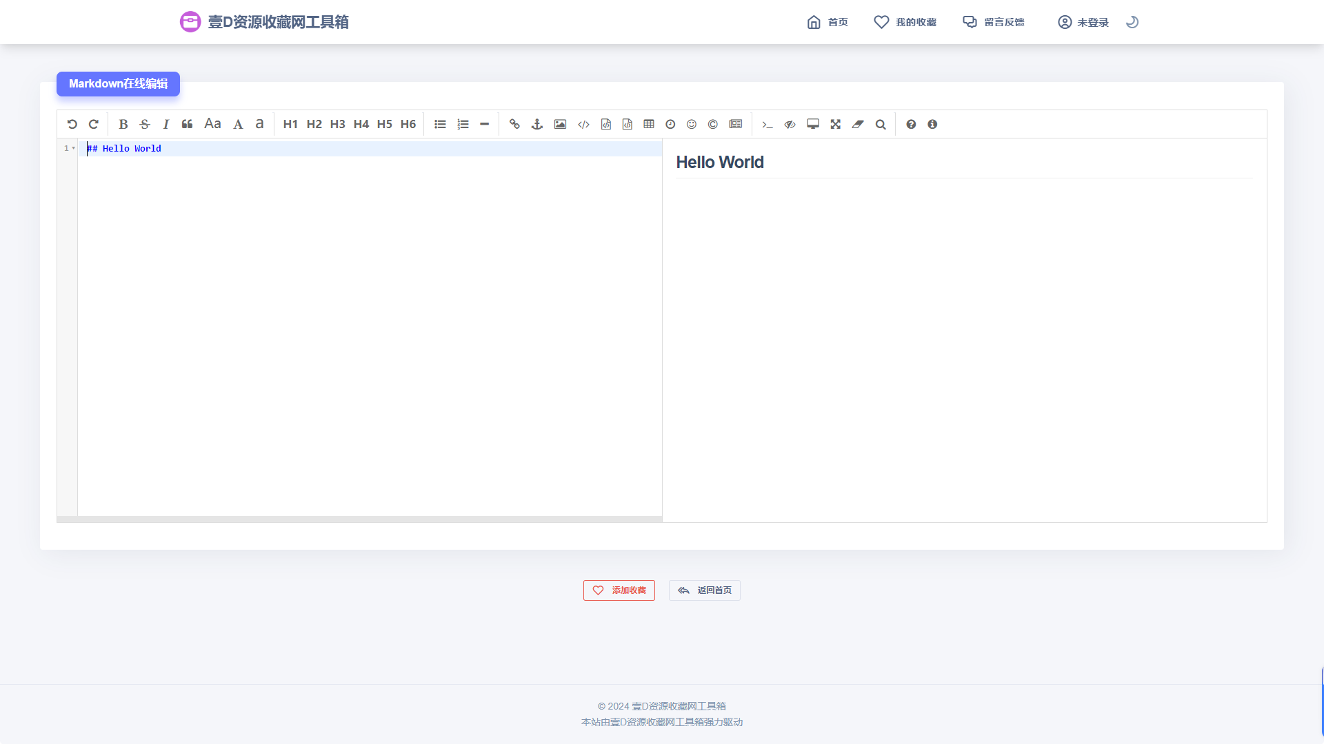Convert selection to uppercase with A icon
This screenshot has width=1324, height=744.
tap(238, 124)
